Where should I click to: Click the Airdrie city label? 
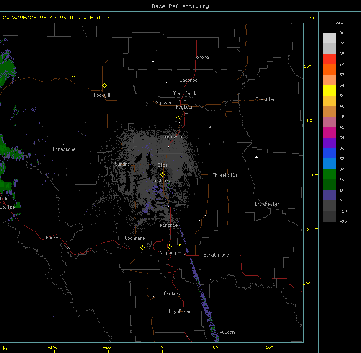click(169, 225)
